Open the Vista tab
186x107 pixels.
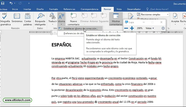[119, 9]
